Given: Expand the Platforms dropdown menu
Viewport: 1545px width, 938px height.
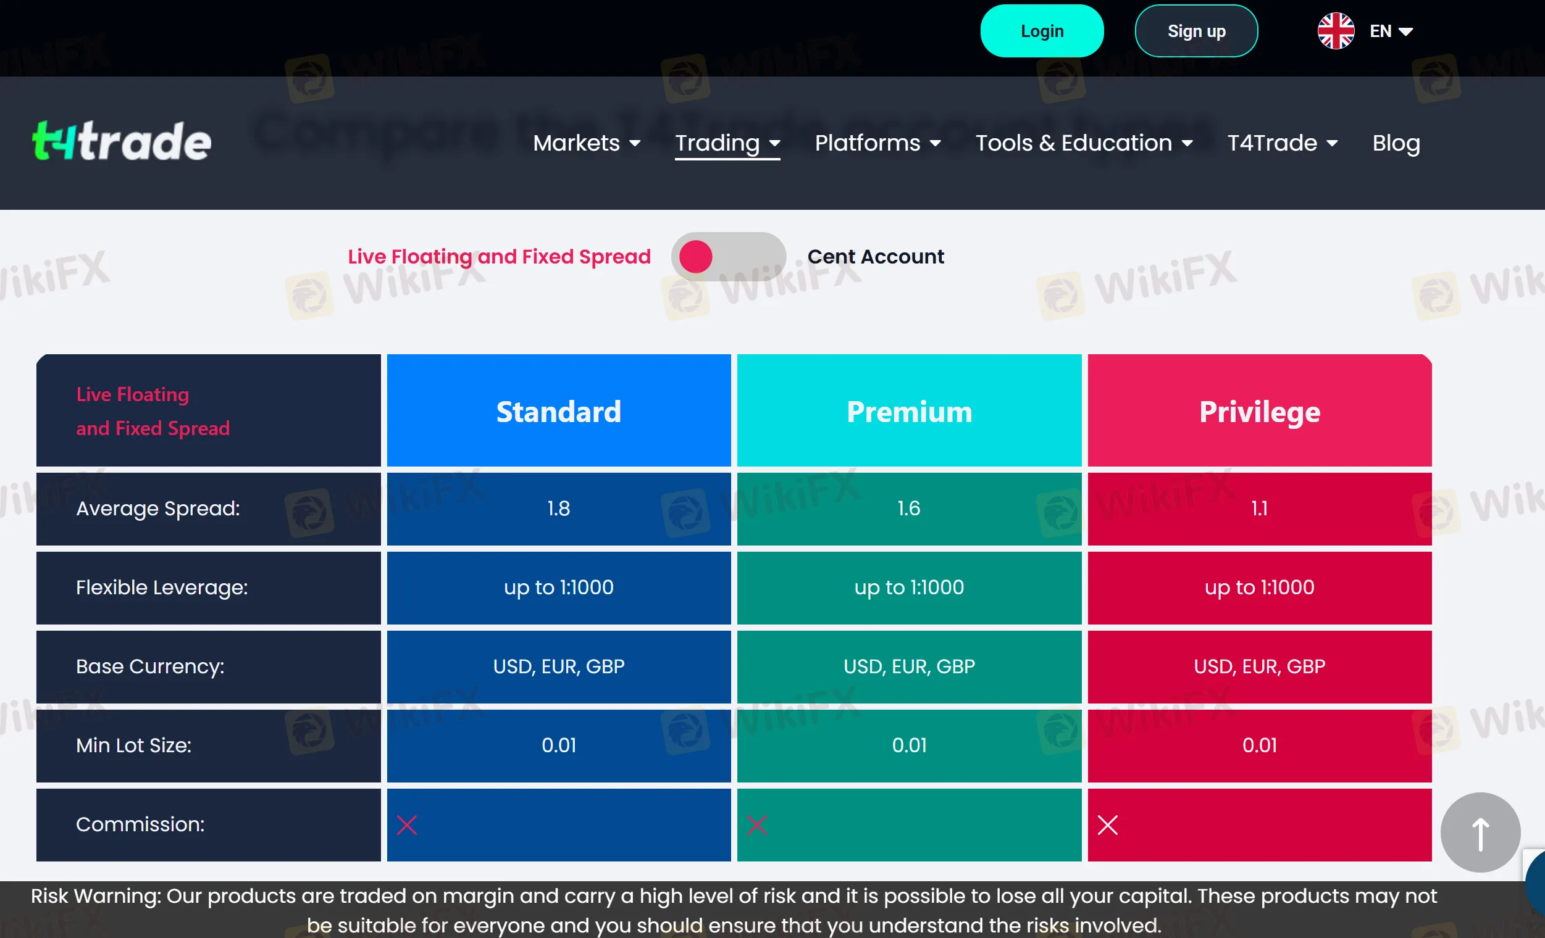Looking at the screenshot, I should pos(877,144).
